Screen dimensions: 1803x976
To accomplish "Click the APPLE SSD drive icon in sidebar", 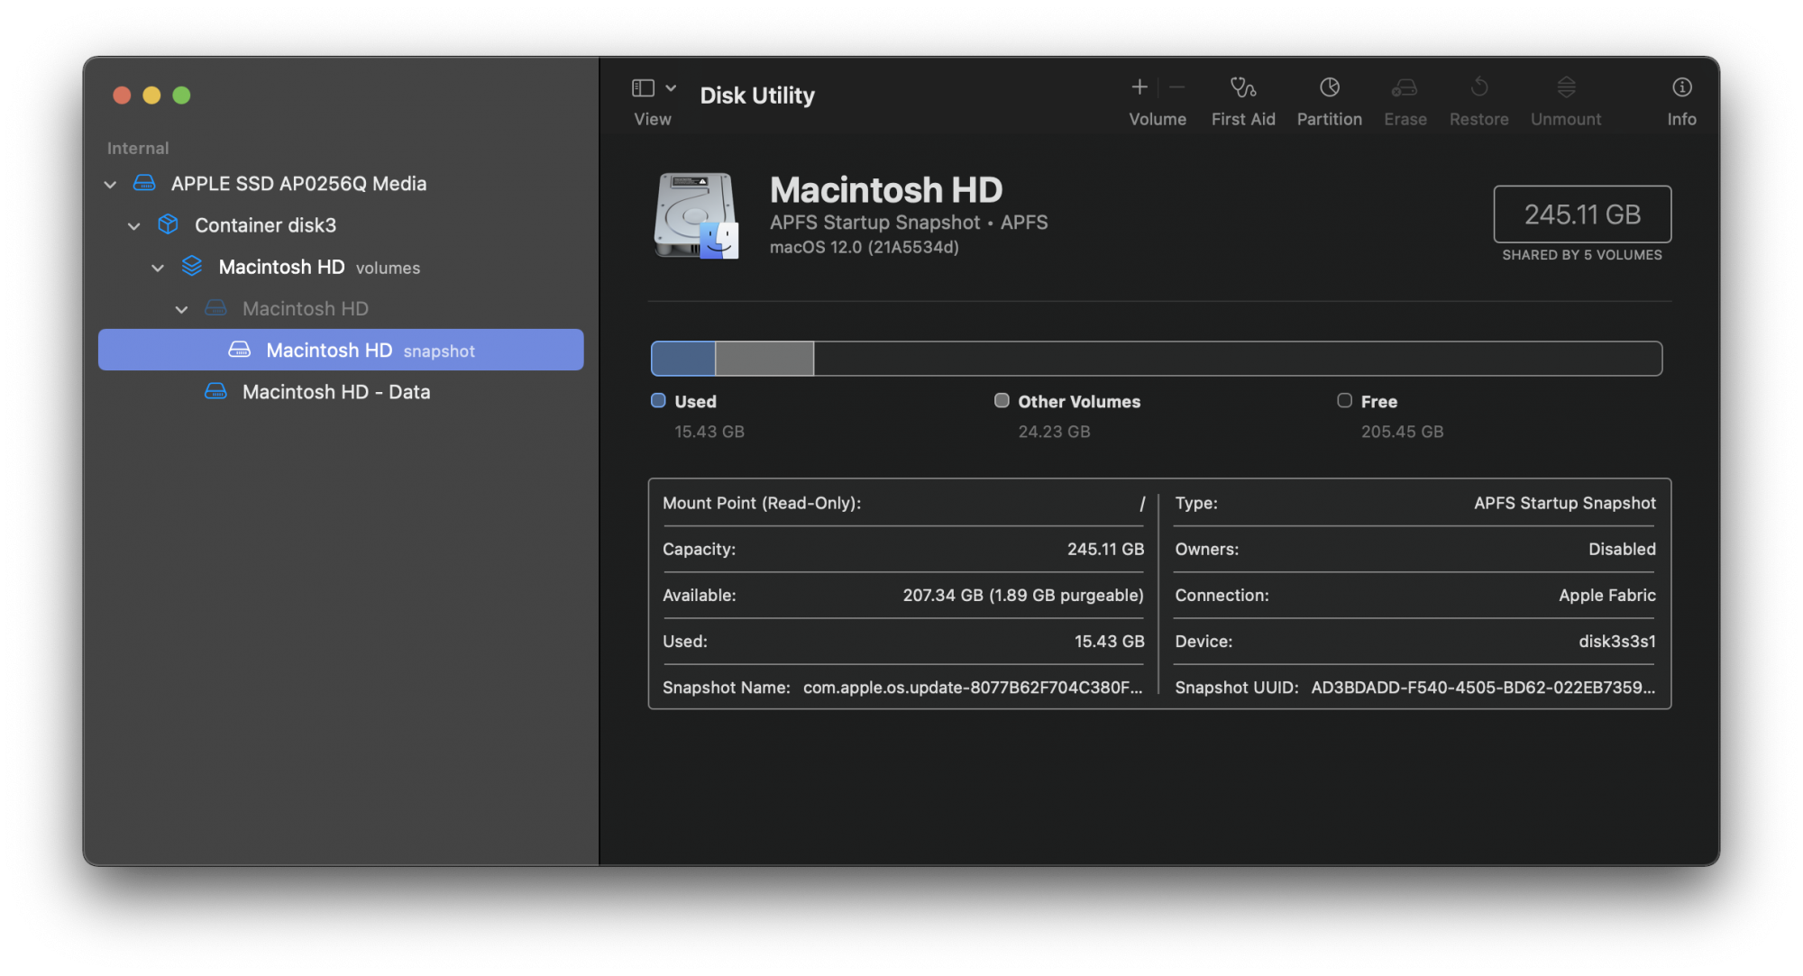I will pos(144,184).
